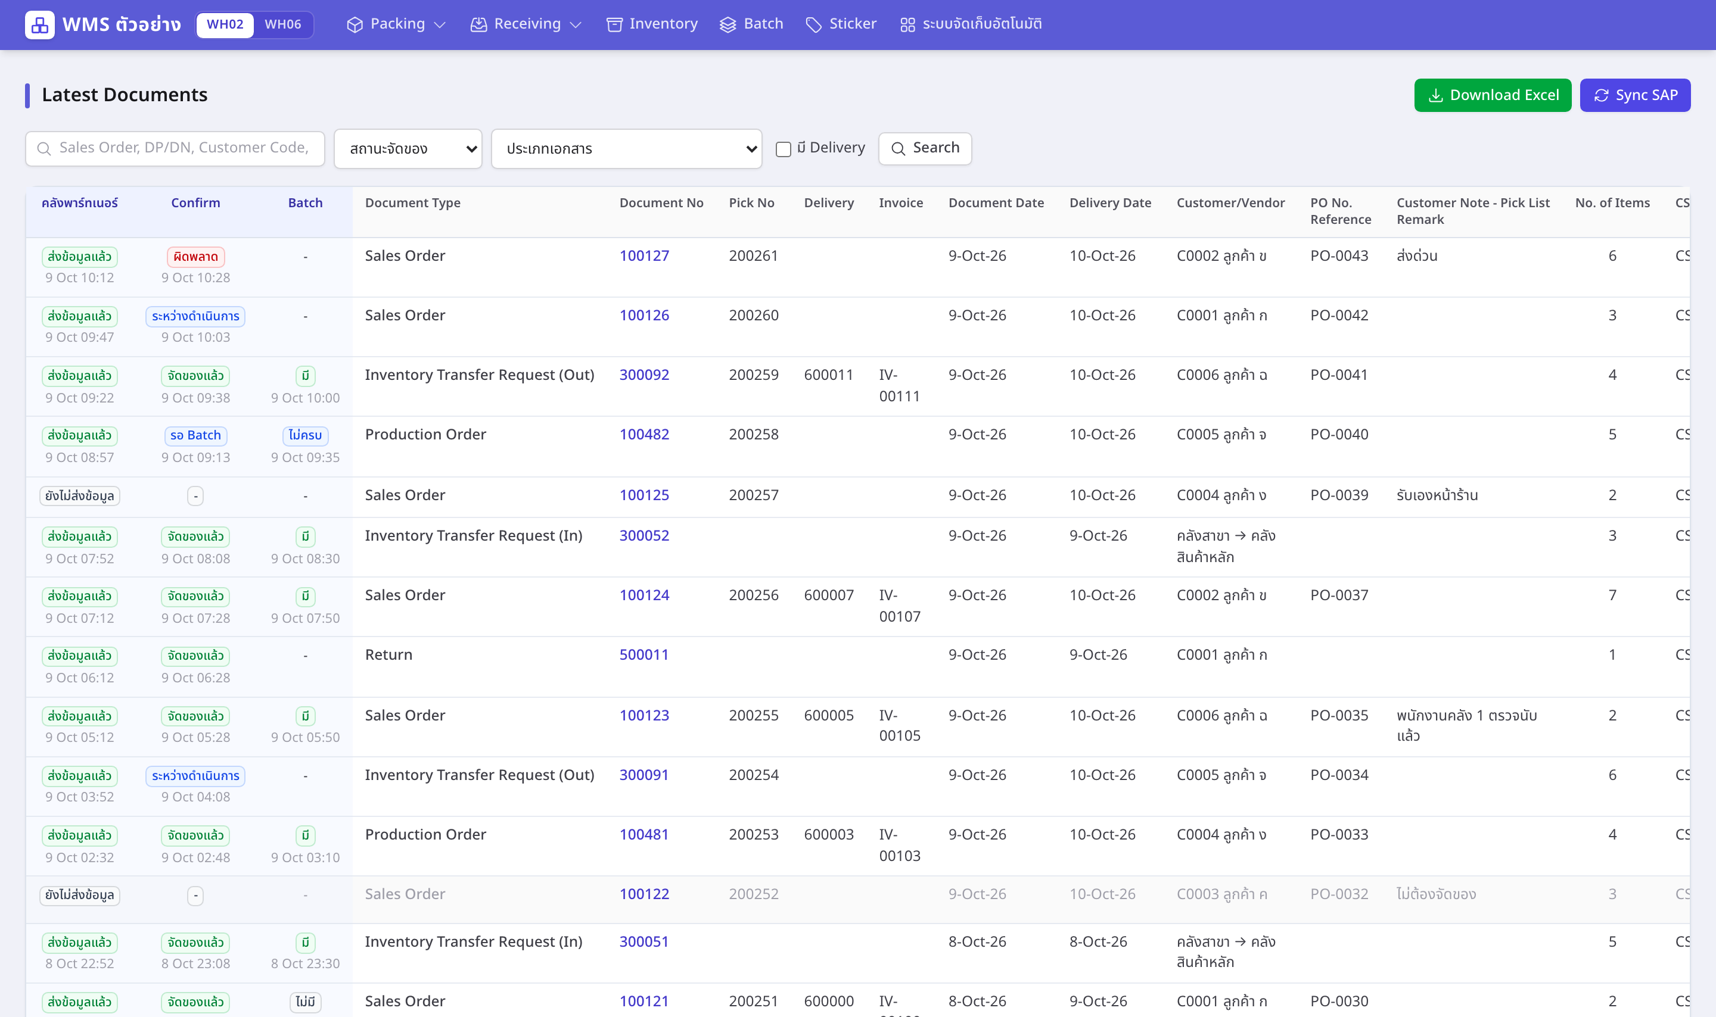Screen dimensions: 1716x1017
Task: Click the รอ Batch badge for 100482
Action: tap(195, 436)
